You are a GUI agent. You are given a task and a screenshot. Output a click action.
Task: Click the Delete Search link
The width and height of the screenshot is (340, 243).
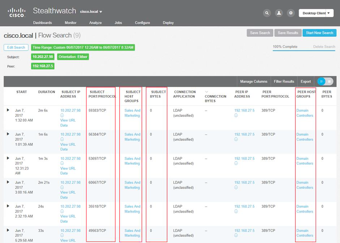[x=324, y=47]
